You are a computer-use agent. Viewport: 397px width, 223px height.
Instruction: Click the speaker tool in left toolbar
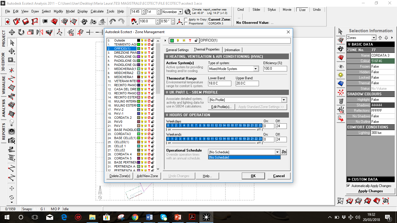[x=12, y=131]
